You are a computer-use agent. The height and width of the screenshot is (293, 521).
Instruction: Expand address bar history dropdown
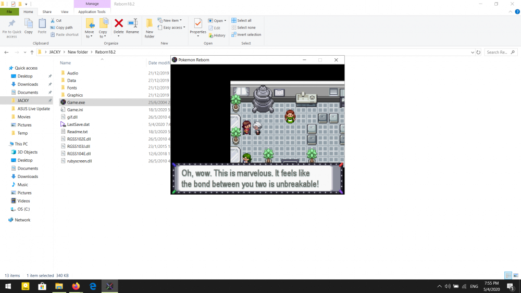pyautogui.click(x=473, y=53)
